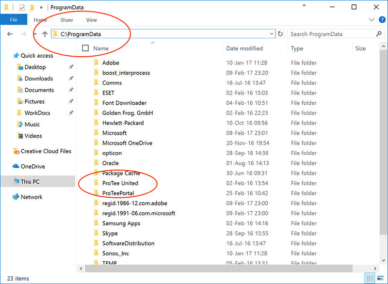Expand the ribbon with the chevron
Screen dimensions: 388x284
tap(372, 20)
